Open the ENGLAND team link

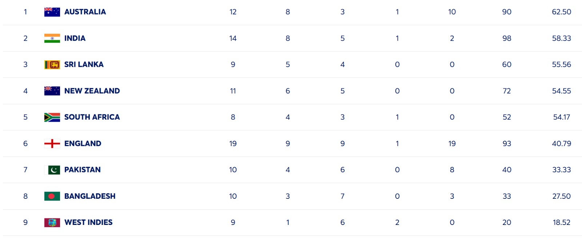83,144
